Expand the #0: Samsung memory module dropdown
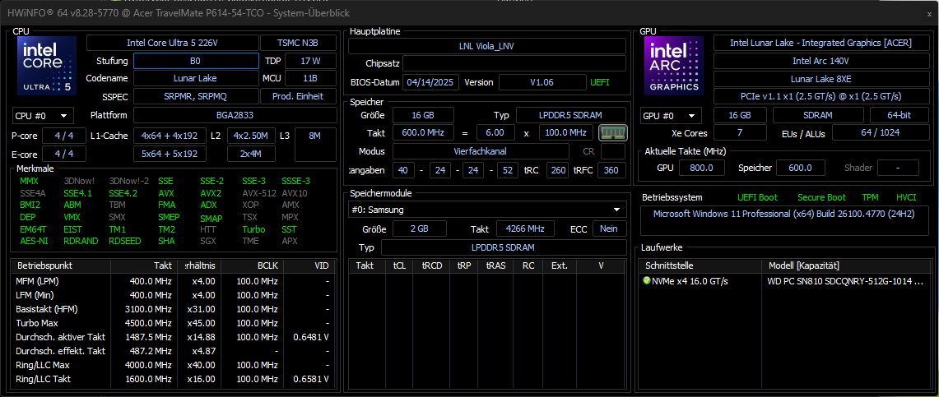The image size is (939, 397). tap(487, 210)
